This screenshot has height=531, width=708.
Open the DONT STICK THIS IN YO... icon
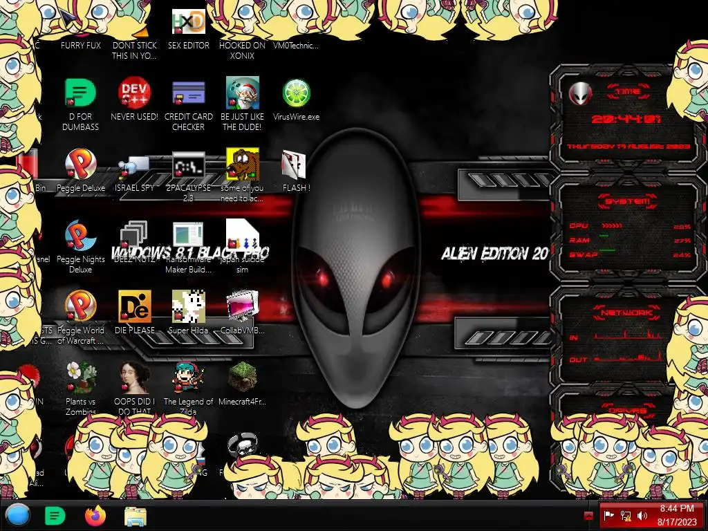(x=142, y=32)
